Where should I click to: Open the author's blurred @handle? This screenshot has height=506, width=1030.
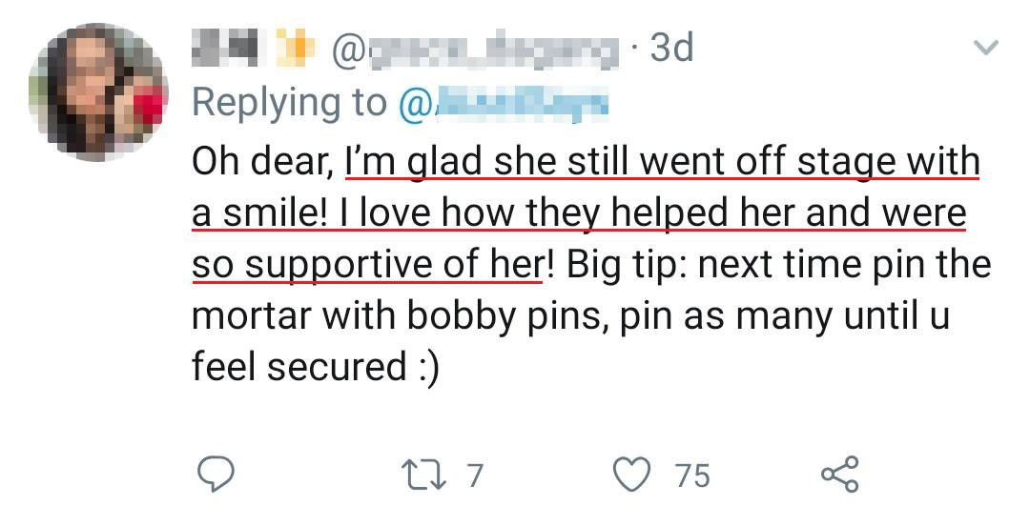(x=473, y=49)
